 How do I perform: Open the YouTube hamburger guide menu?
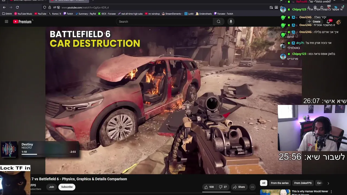pyautogui.click(x=7, y=22)
